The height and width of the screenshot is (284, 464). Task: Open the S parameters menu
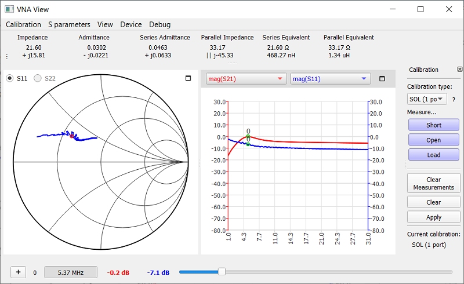click(69, 24)
